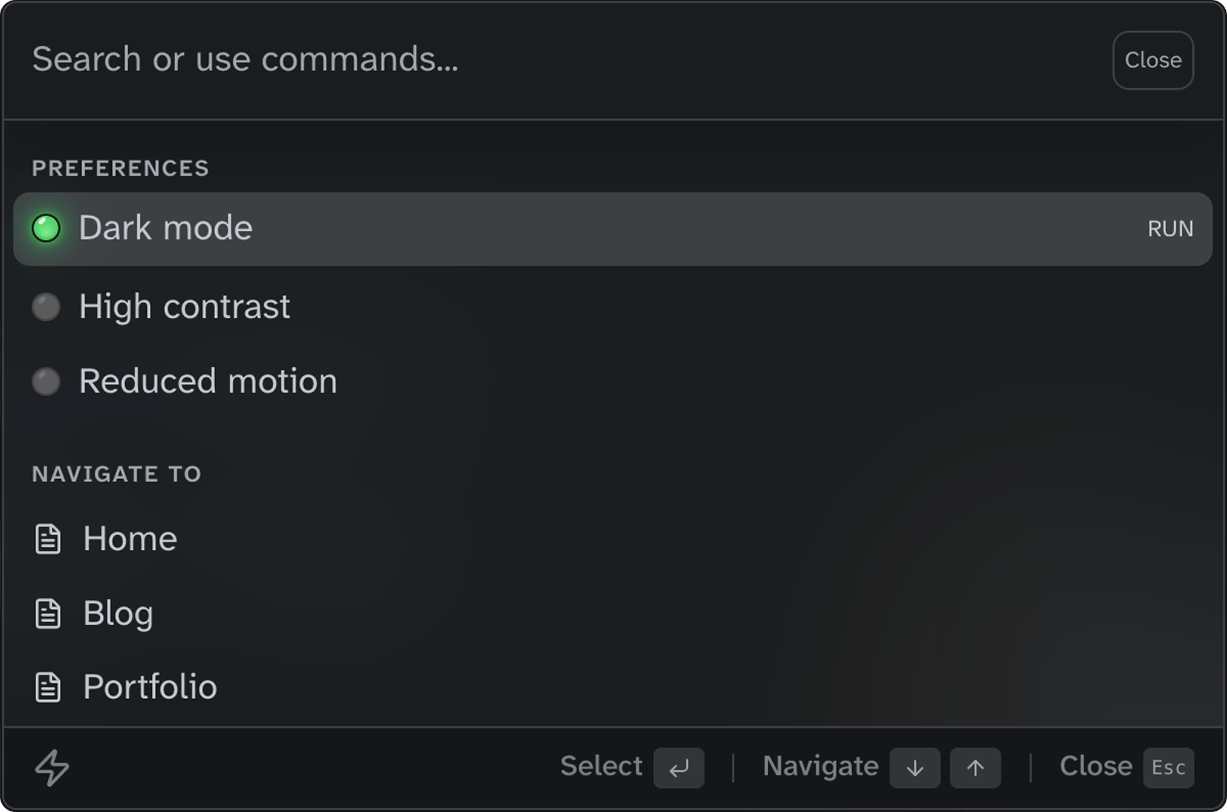Click the down arrow key icon
This screenshot has width=1227, height=812.
[915, 768]
